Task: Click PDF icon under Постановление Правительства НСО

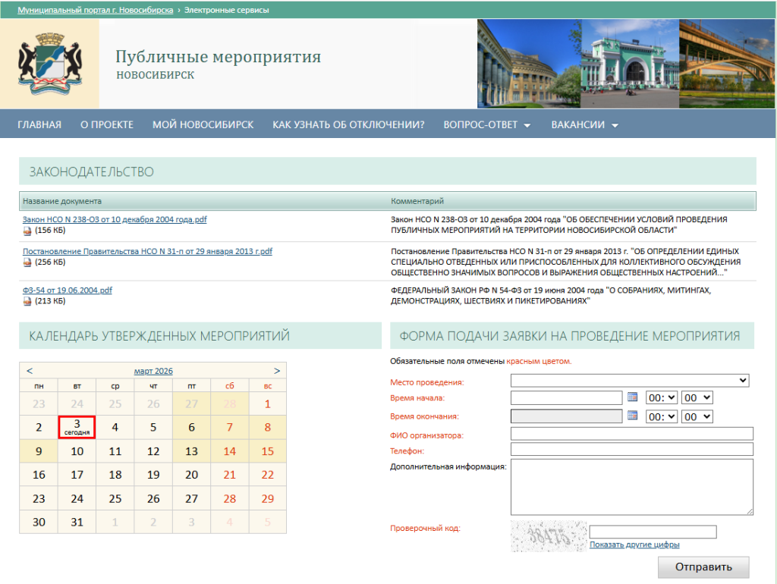Action: (27, 262)
